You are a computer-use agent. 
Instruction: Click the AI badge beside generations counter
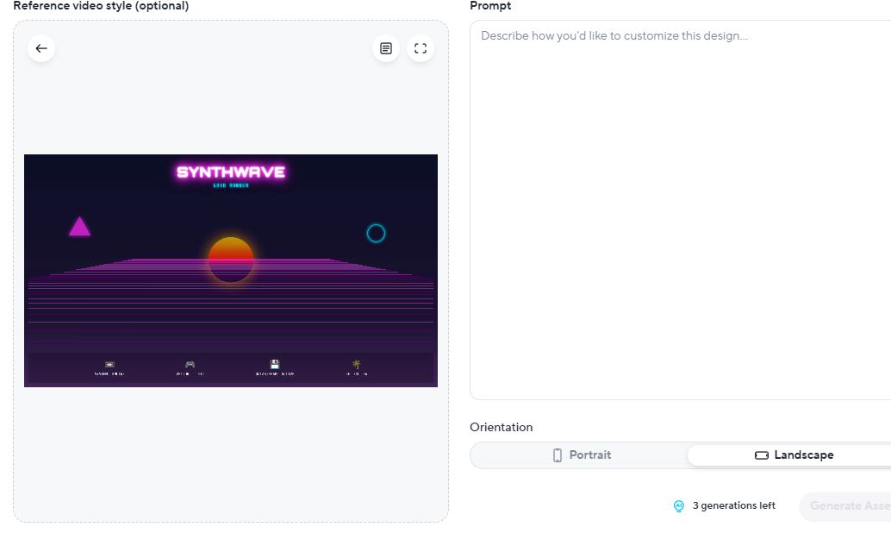tap(678, 506)
